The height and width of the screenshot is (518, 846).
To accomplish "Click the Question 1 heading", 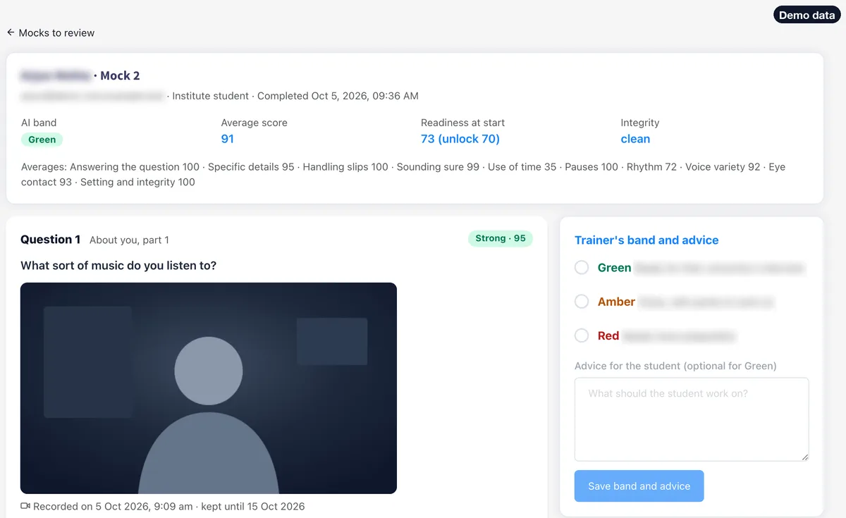I will (x=51, y=240).
